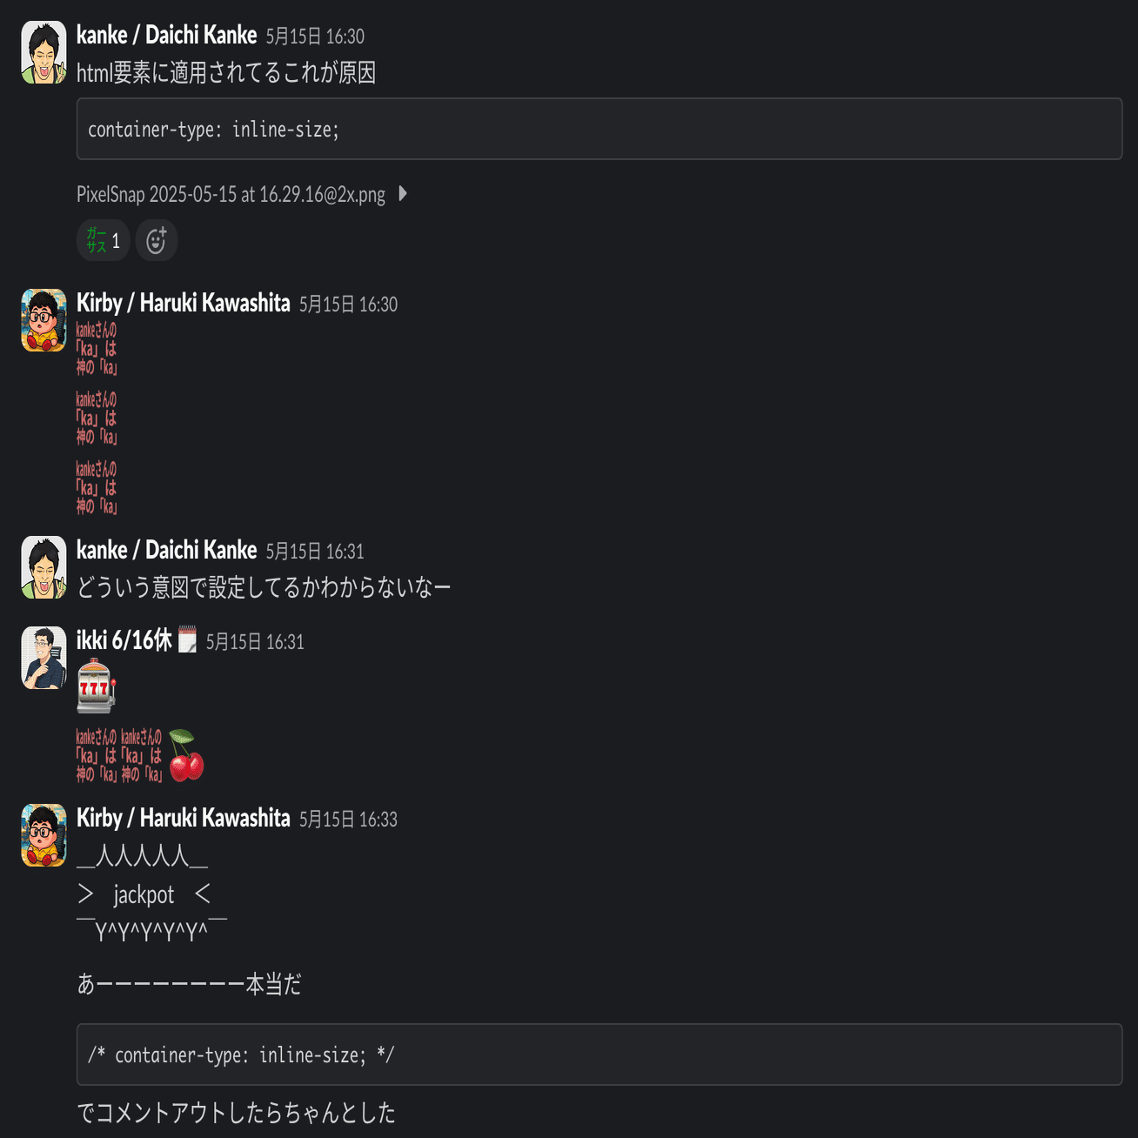Click ikki's profile avatar

point(44,658)
